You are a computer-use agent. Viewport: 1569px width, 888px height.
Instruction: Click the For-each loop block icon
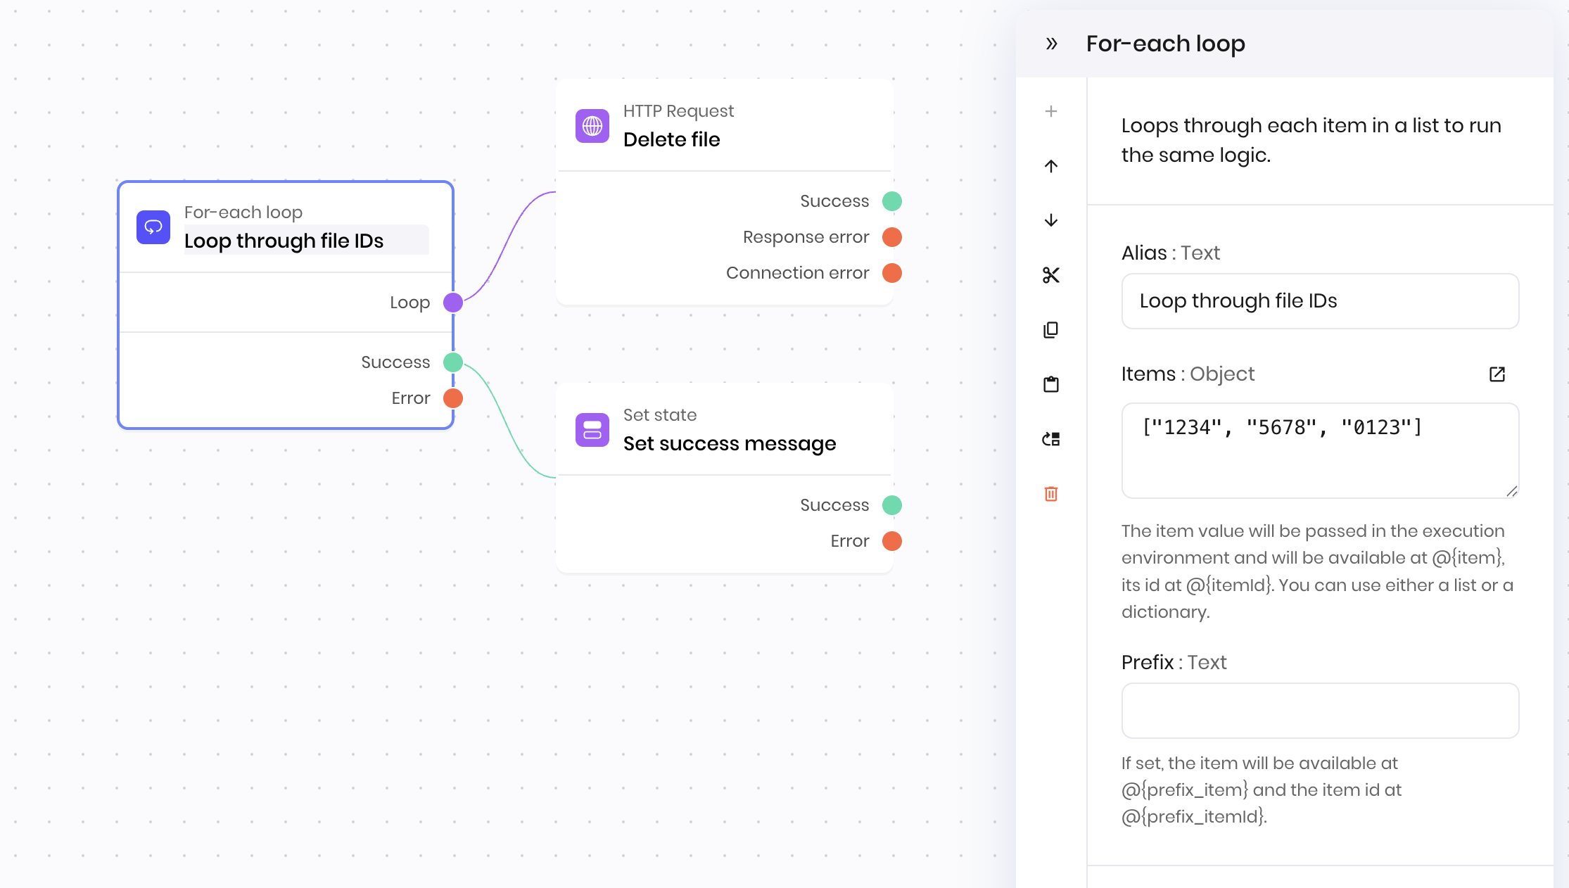click(x=153, y=227)
